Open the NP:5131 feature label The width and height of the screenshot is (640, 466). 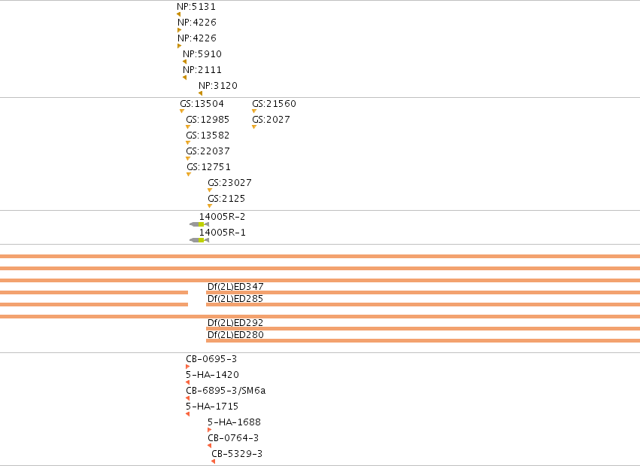[196, 7]
